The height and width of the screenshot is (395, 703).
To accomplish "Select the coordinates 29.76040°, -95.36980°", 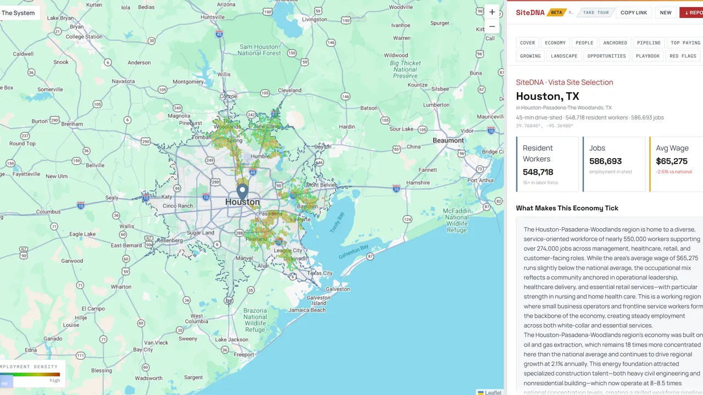I will [545, 126].
